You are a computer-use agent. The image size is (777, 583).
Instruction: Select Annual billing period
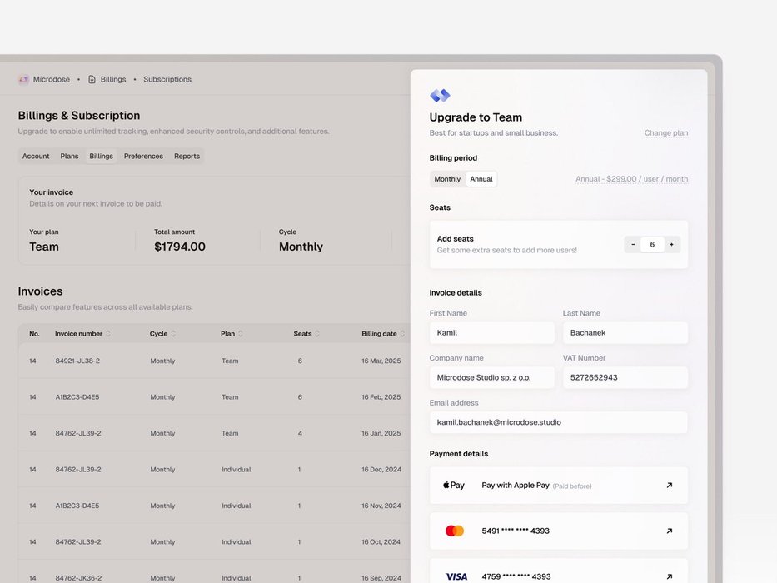(481, 179)
